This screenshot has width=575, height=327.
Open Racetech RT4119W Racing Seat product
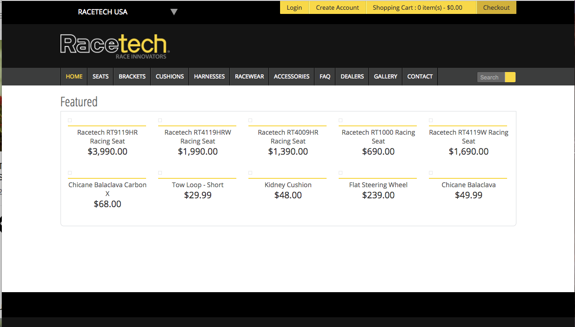point(468,137)
